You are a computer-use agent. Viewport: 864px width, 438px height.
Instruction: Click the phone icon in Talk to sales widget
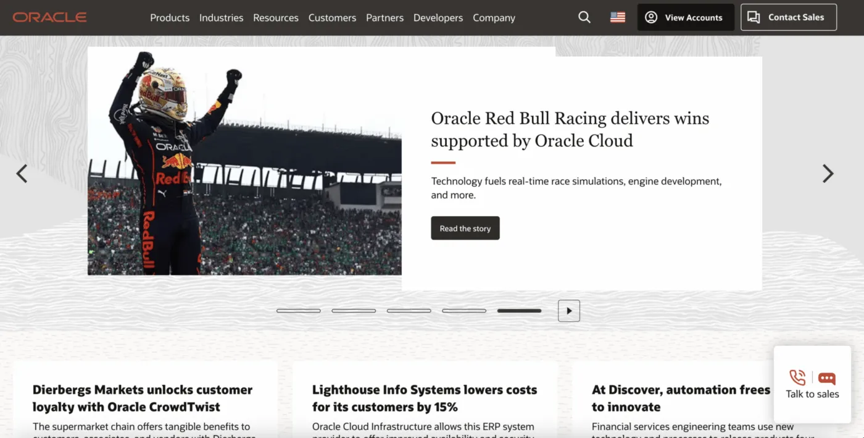point(797,377)
